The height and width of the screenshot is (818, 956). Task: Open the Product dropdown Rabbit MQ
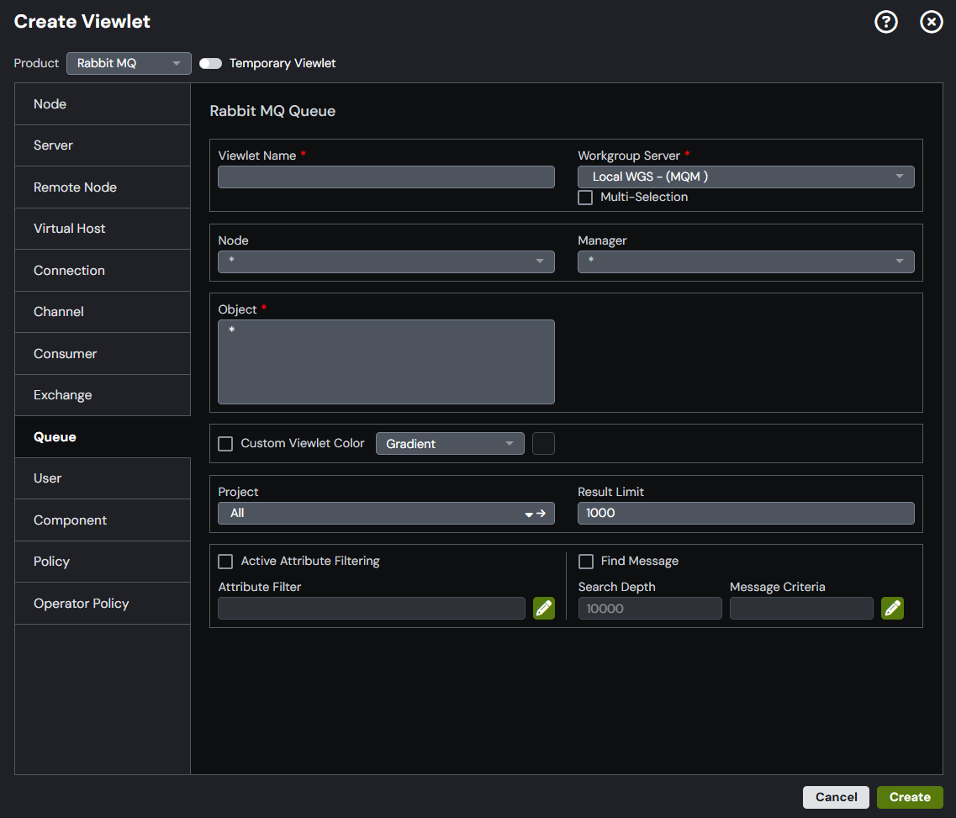[x=129, y=63]
